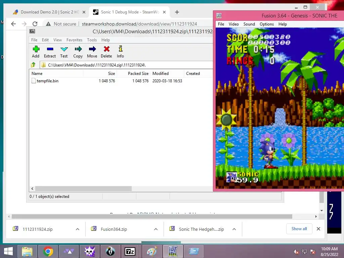Expand options for Sonic The Hedgeh....zip download
Image resolution: width=344 pixels, height=258 pixels.
point(234,229)
